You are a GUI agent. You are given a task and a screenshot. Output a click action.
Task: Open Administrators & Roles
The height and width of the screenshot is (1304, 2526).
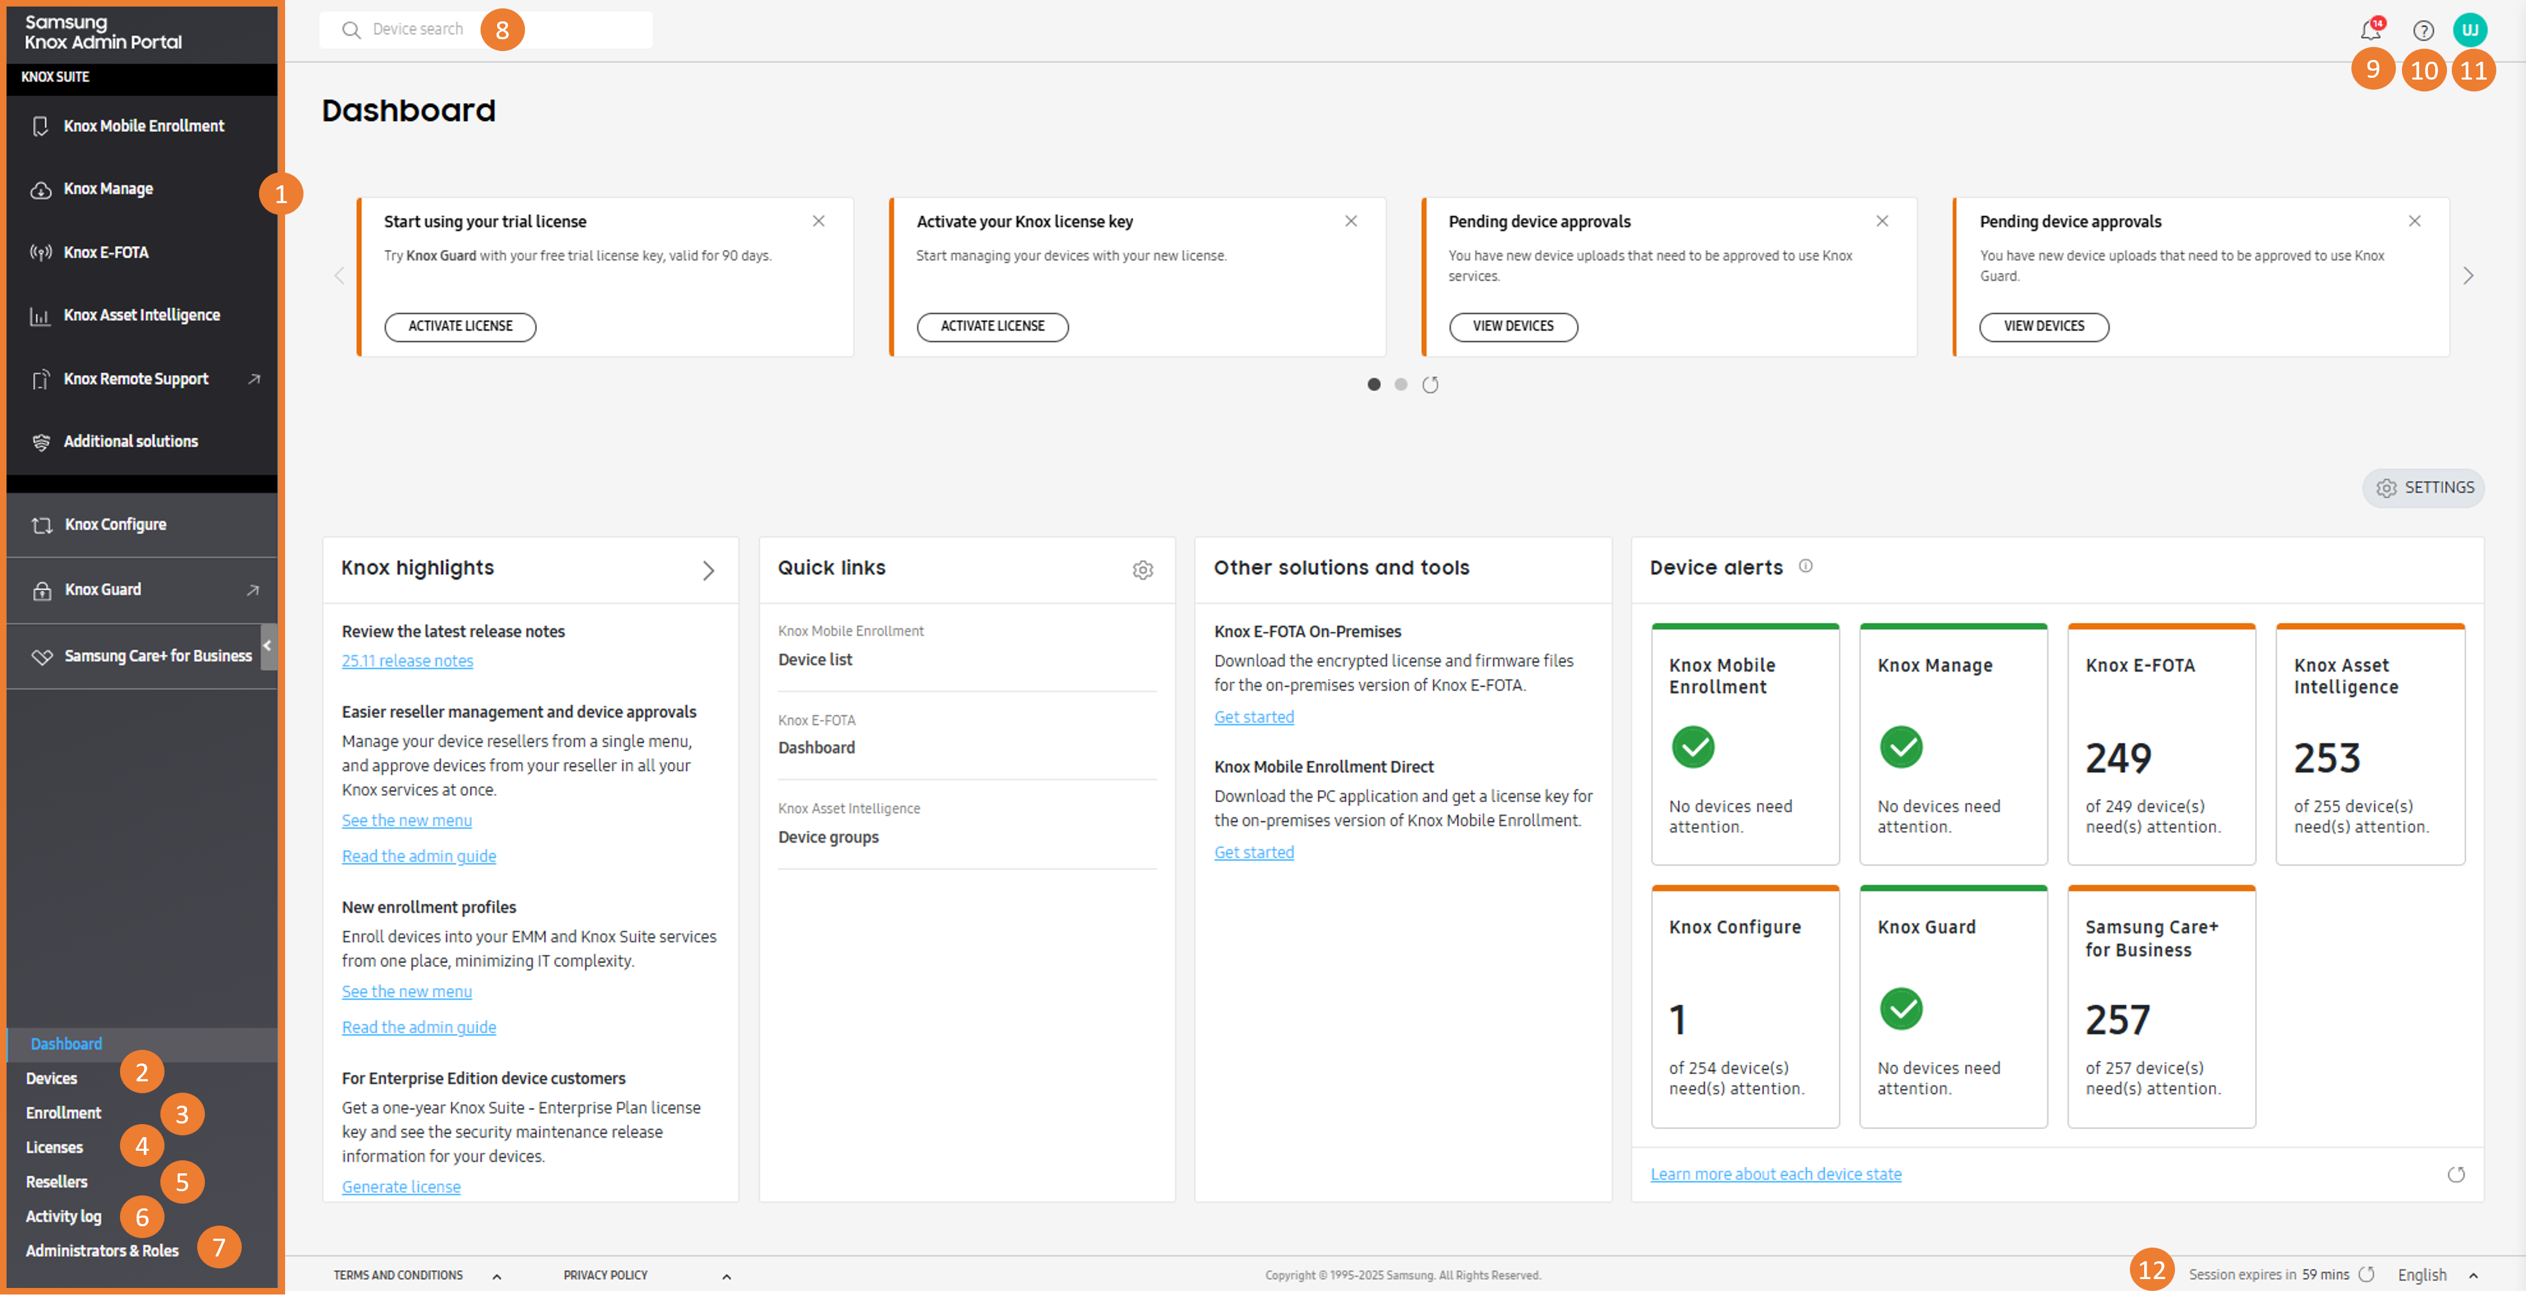(x=102, y=1249)
